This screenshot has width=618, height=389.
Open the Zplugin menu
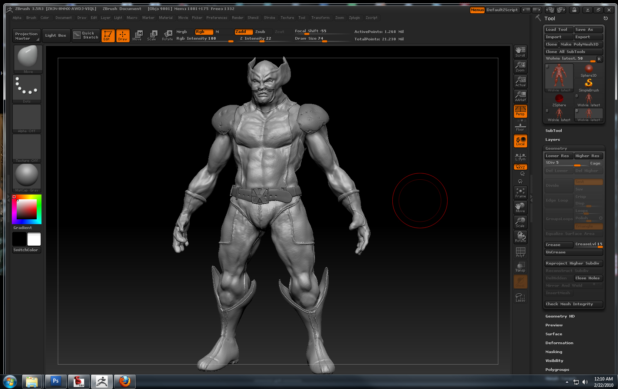[354, 18]
